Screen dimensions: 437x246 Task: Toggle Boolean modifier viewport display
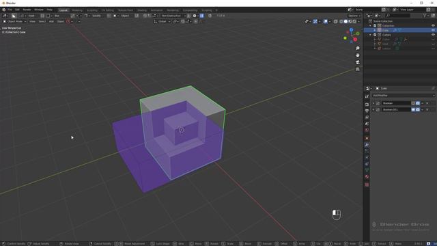413,103
